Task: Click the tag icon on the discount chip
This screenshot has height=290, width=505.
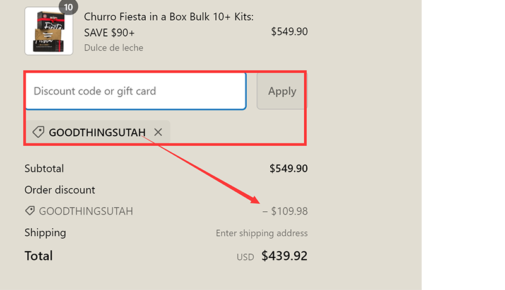Action: tap(38, 132)
